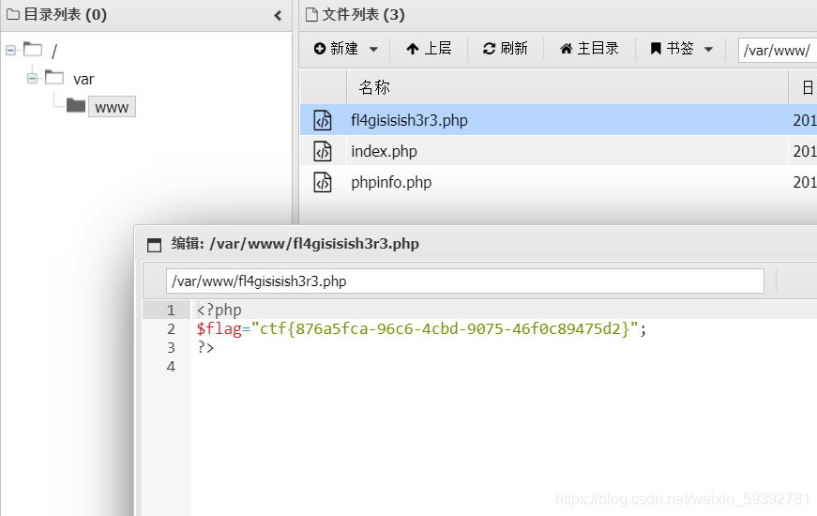The image size is (817, 516).
Task: Collapse the directory list panel chevron
Action: (278, 16)
